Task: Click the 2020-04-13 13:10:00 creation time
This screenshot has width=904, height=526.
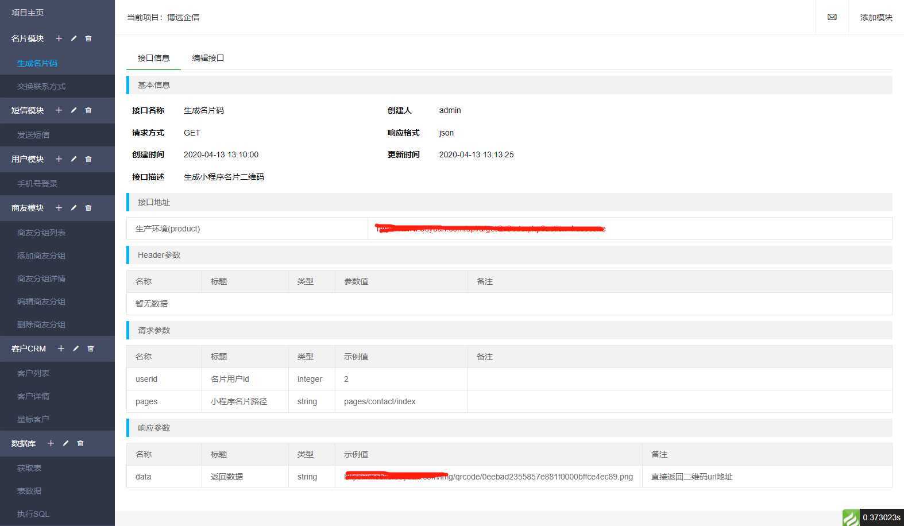Action: 221,154
